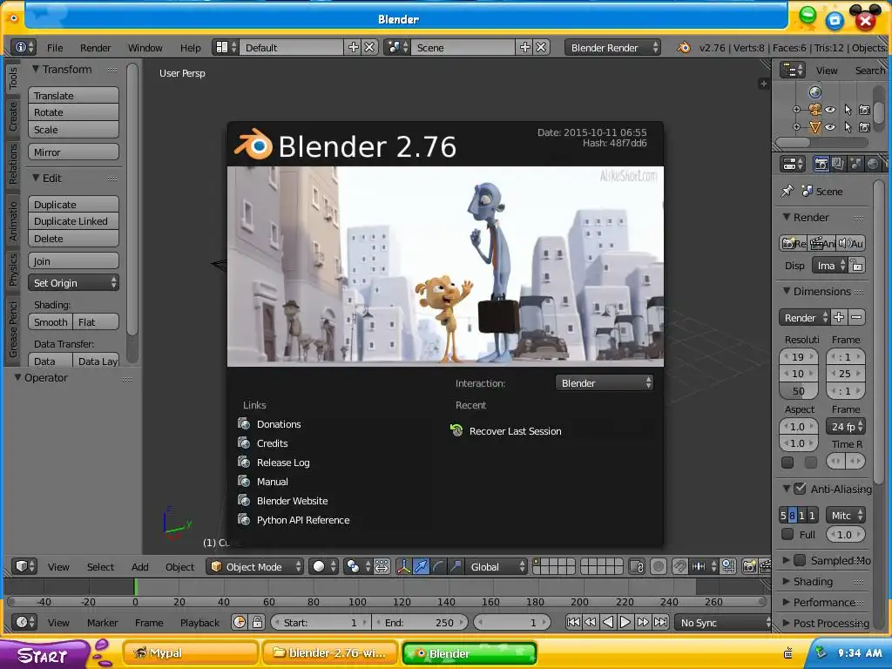Viewport: 892px width, 669px height.
Task: Click the Duplicate Linked button
Action: (73, 221)
